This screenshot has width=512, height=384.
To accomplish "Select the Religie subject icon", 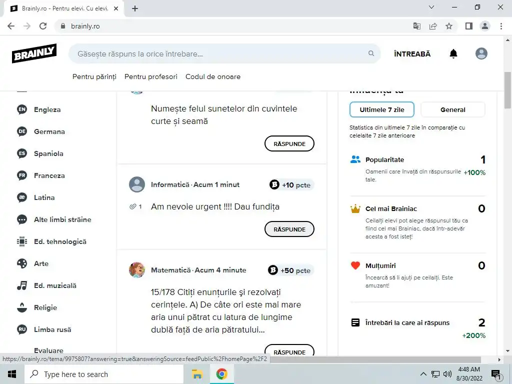I will (x=22, y=307).
